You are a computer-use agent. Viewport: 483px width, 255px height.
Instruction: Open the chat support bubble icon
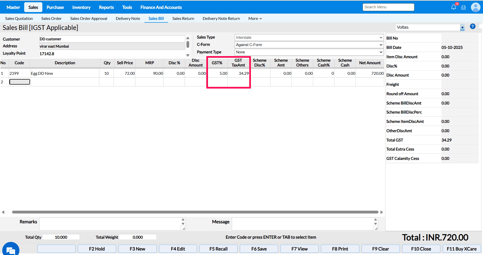11,250
